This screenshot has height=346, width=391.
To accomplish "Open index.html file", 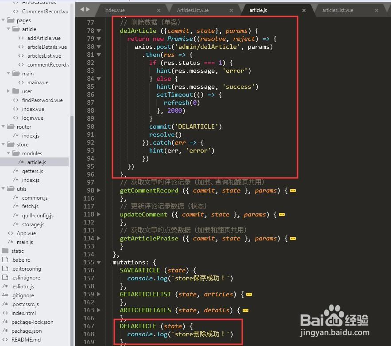I will click(x=23, y=313).
